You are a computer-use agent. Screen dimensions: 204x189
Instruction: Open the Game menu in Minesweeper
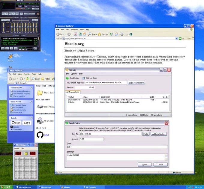(x=16, y=148)
